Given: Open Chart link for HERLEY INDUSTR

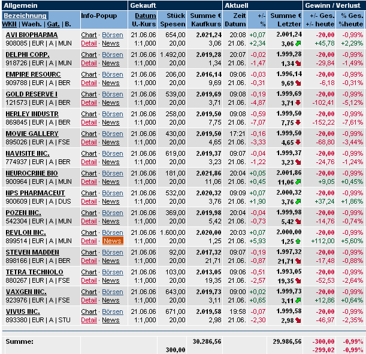Looking at the screenshot, I should 89,114.
